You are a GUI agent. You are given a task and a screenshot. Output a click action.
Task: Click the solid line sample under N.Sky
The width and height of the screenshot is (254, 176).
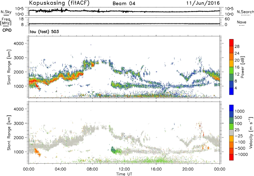[6, 15]
